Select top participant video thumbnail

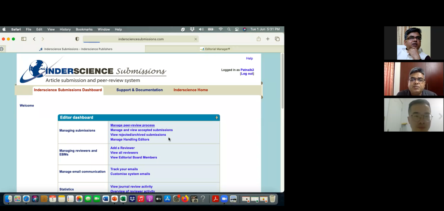pyautogui.click(x=414, y=43)
